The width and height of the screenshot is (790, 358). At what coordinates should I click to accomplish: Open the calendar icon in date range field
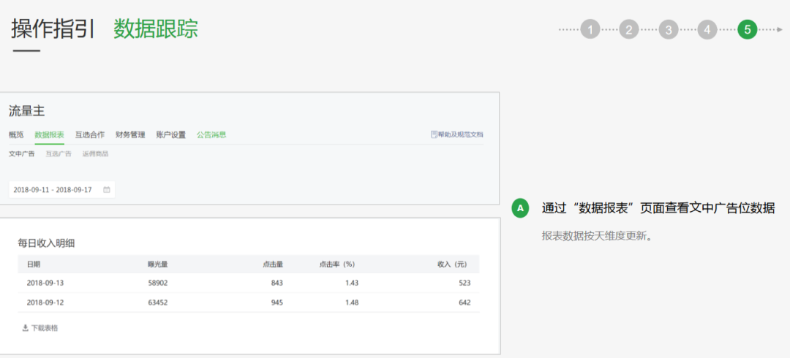(106, 190)
